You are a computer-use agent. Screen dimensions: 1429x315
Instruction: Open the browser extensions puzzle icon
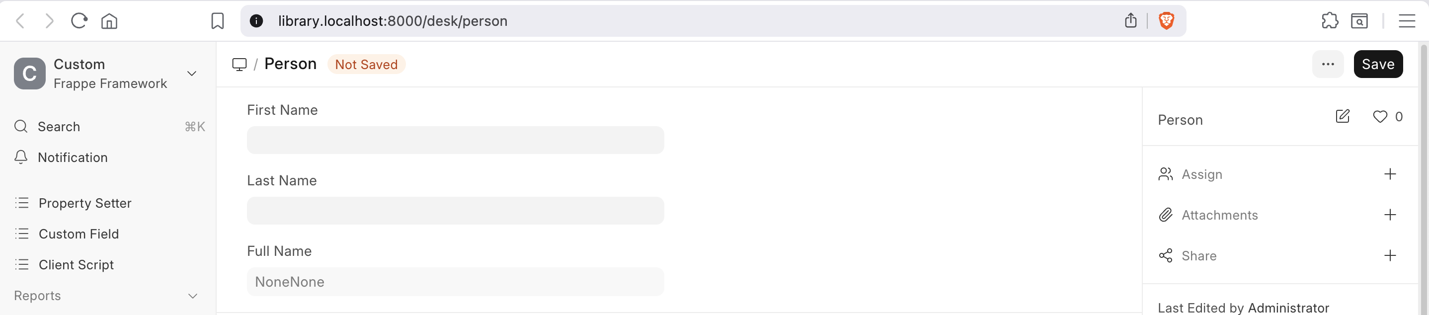click(1330, 21)
